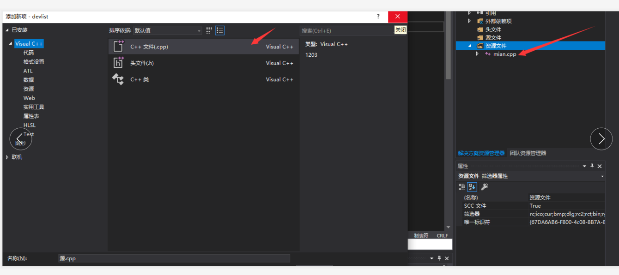The width and height of the screenshot is (619, 275).
Task: Switch to 团队资源管理器 tab
Action: (528, 153)
